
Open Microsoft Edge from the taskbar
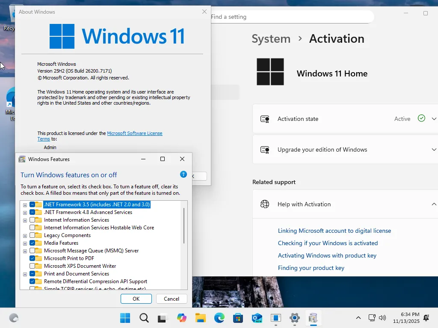click(x=219, y=318)
